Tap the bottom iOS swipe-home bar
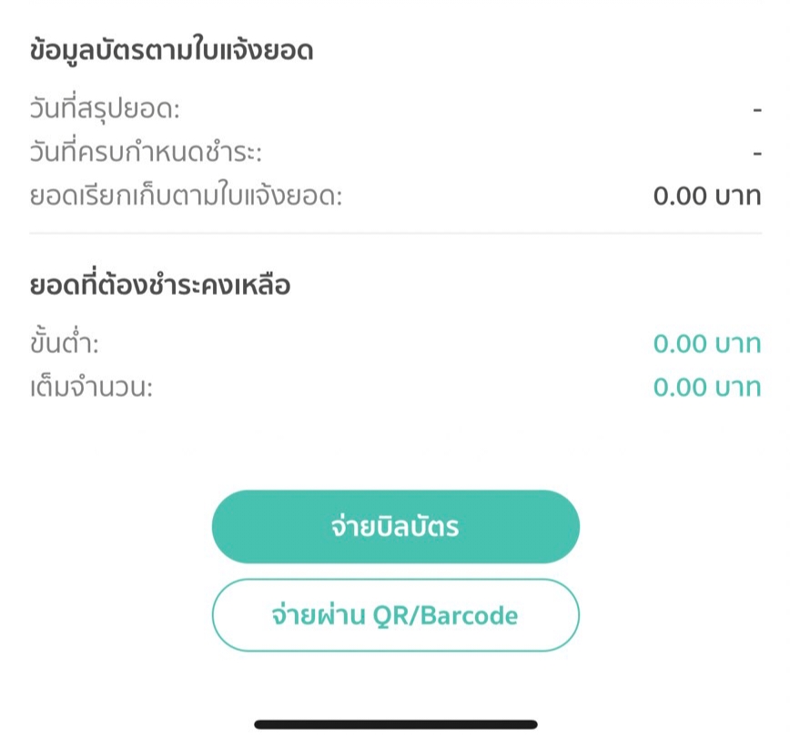The image size is (790, 739). pyautogui.click(x=396, y=724)
